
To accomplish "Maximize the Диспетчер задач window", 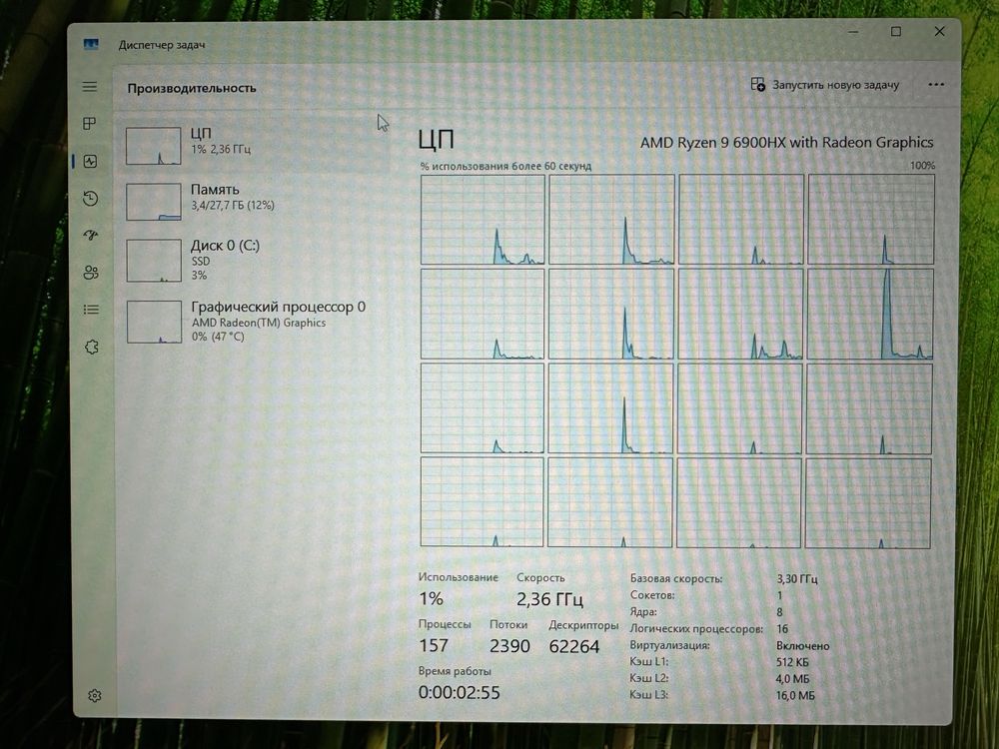I will pyautogui.click(x=896, y=31).
